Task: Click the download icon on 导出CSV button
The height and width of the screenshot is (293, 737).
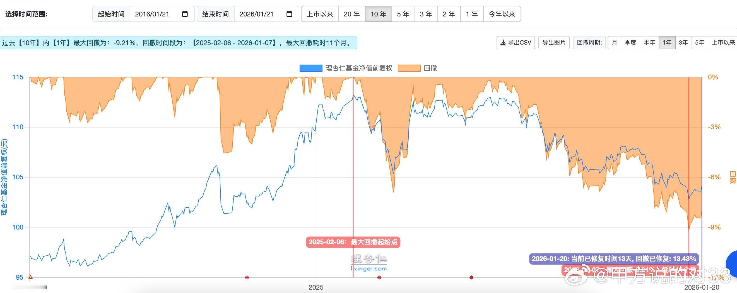Action: 504,42
